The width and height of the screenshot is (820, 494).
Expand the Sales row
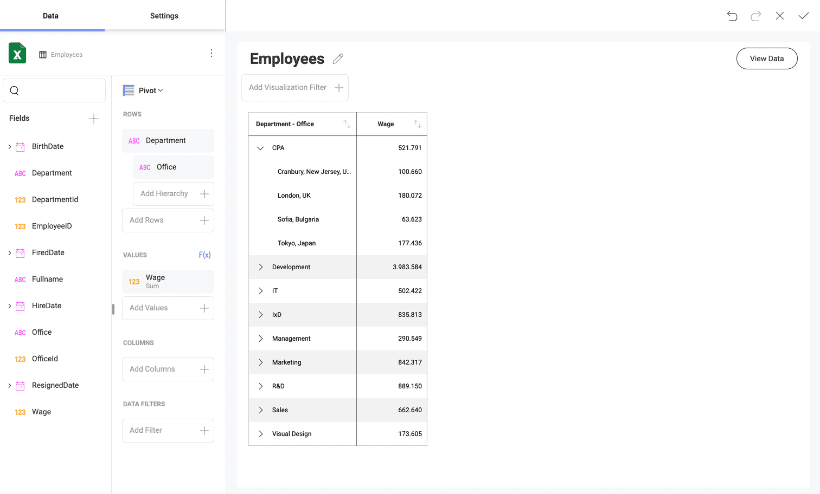(x=260, y=410)
